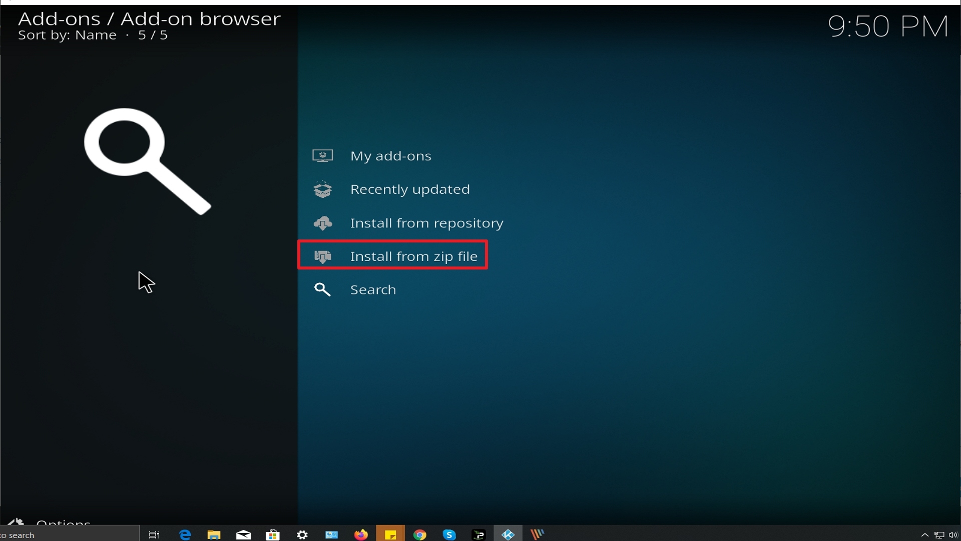Open File Explorer from the taskbar
Screen dimensions: 961x541
click(x=214, y=534)
